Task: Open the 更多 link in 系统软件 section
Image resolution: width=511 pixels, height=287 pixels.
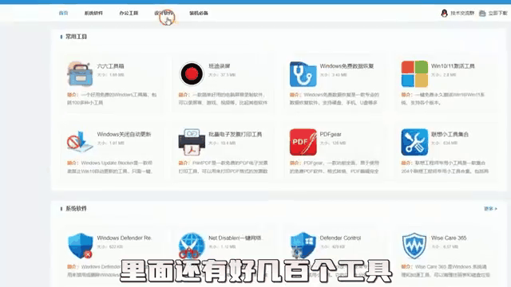Action: click(490, 209)
